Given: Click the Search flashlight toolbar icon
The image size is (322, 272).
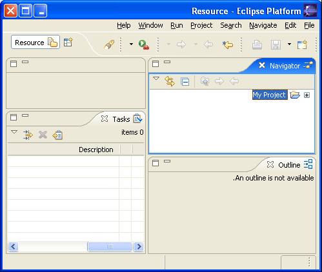Looking at the screenshot, I should point(109,44).
